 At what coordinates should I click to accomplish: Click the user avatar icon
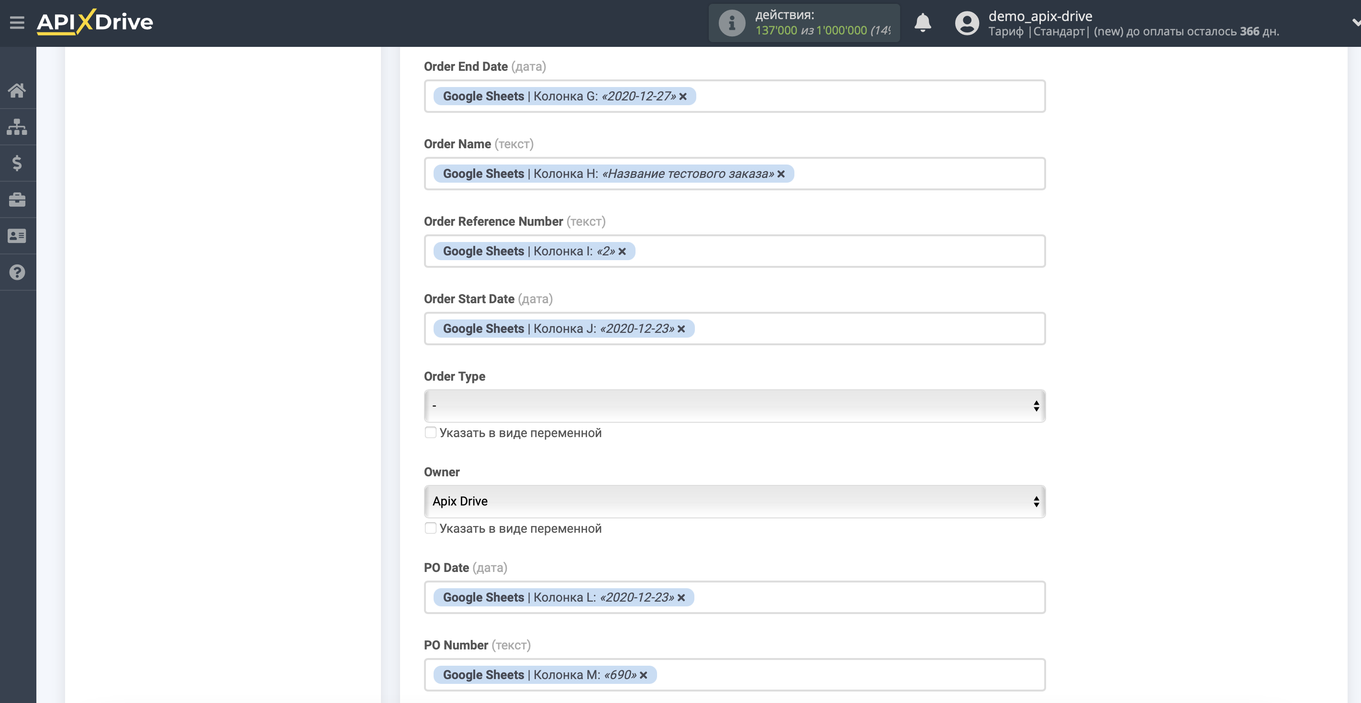tap(967, 22)
